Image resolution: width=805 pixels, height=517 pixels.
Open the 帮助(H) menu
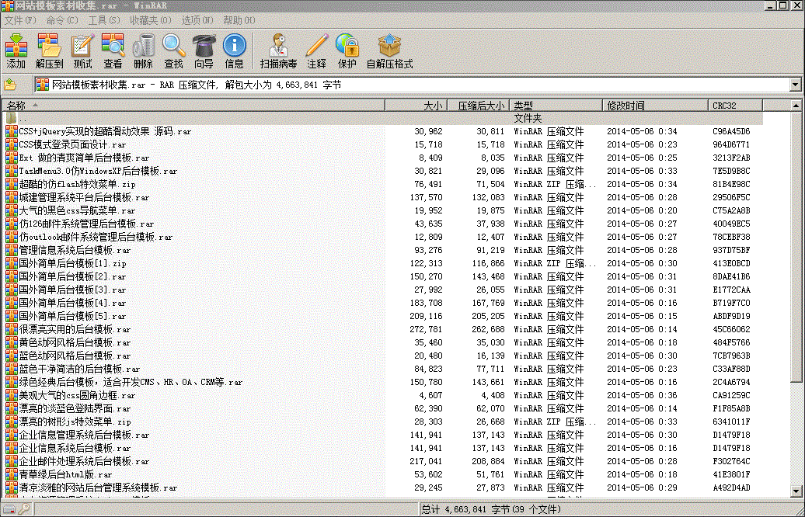tap(239, 20)
